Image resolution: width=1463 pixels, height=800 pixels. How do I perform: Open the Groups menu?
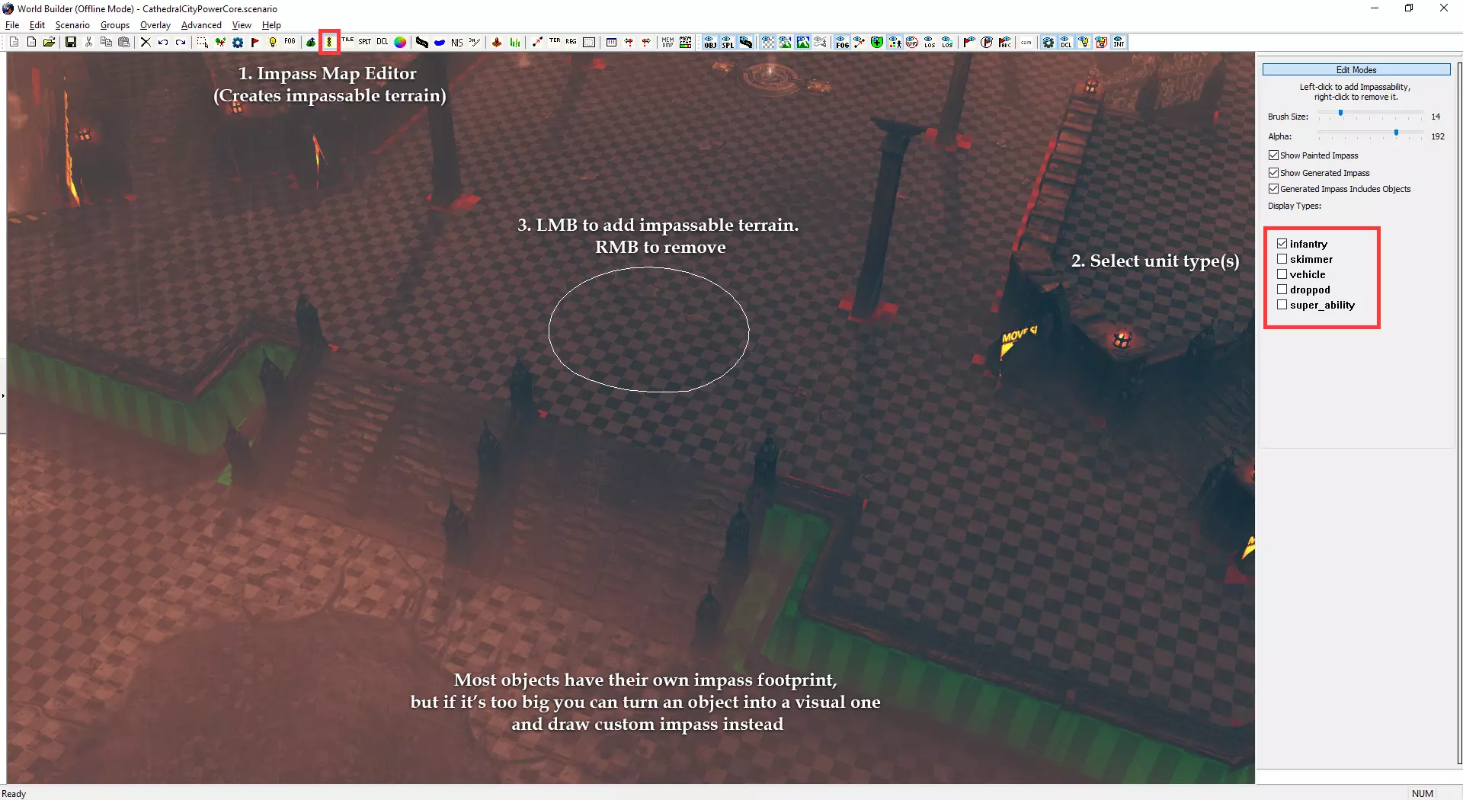(115, 25)
